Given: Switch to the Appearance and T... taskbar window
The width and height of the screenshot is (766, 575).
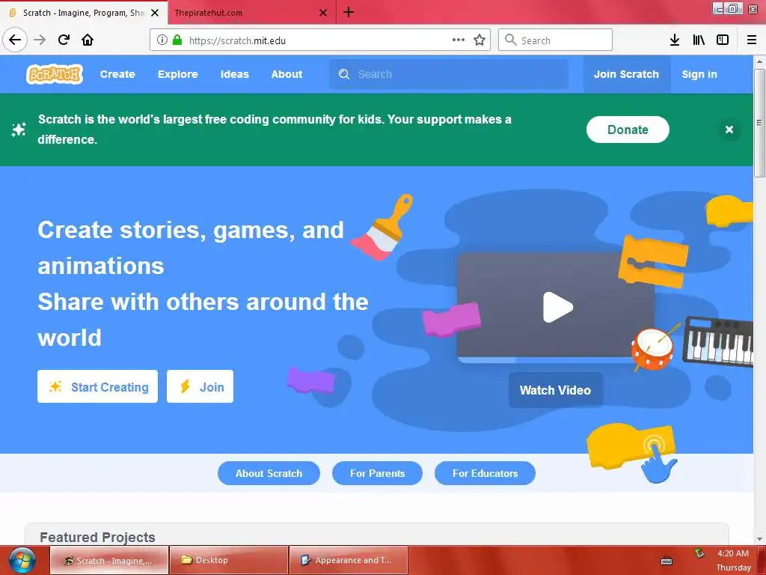Looking at the screenshot, I should (349, 560).
